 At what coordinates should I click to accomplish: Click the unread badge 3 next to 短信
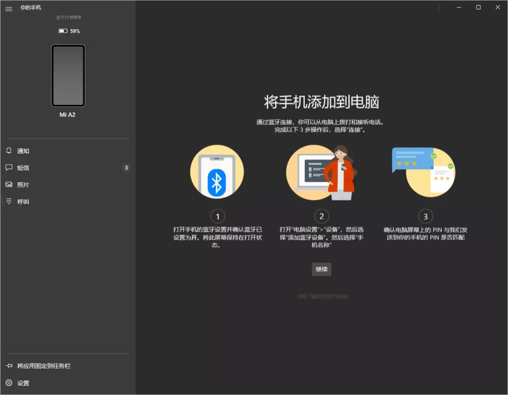(127, 168)
